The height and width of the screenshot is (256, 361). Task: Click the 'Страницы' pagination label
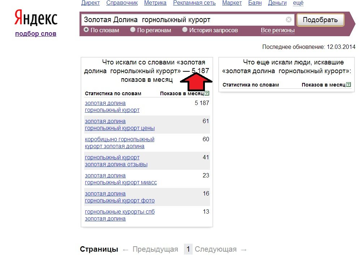[99, 249]
